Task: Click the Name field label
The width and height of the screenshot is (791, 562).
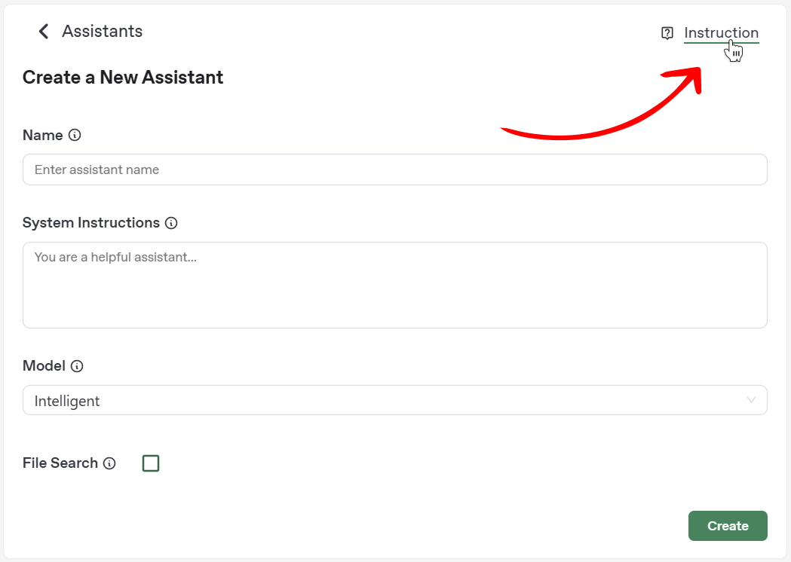Action: [x=43, y=135]
